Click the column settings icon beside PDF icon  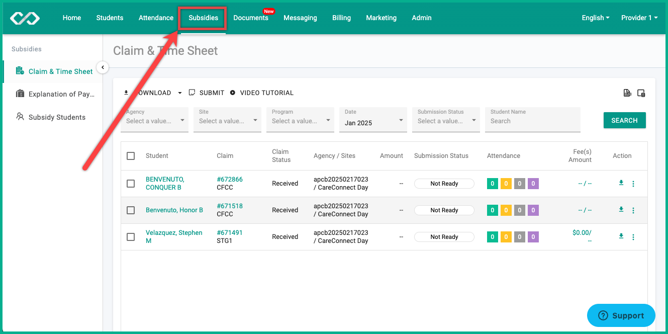[641, 93]
